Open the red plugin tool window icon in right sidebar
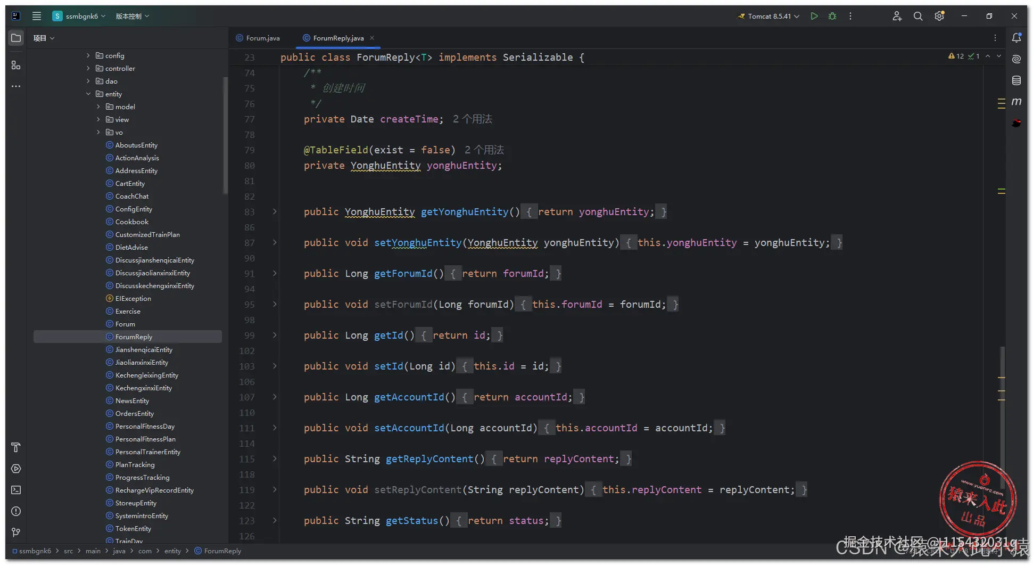The width and height of the screenshot is (1033, 565). point(1017,123)
